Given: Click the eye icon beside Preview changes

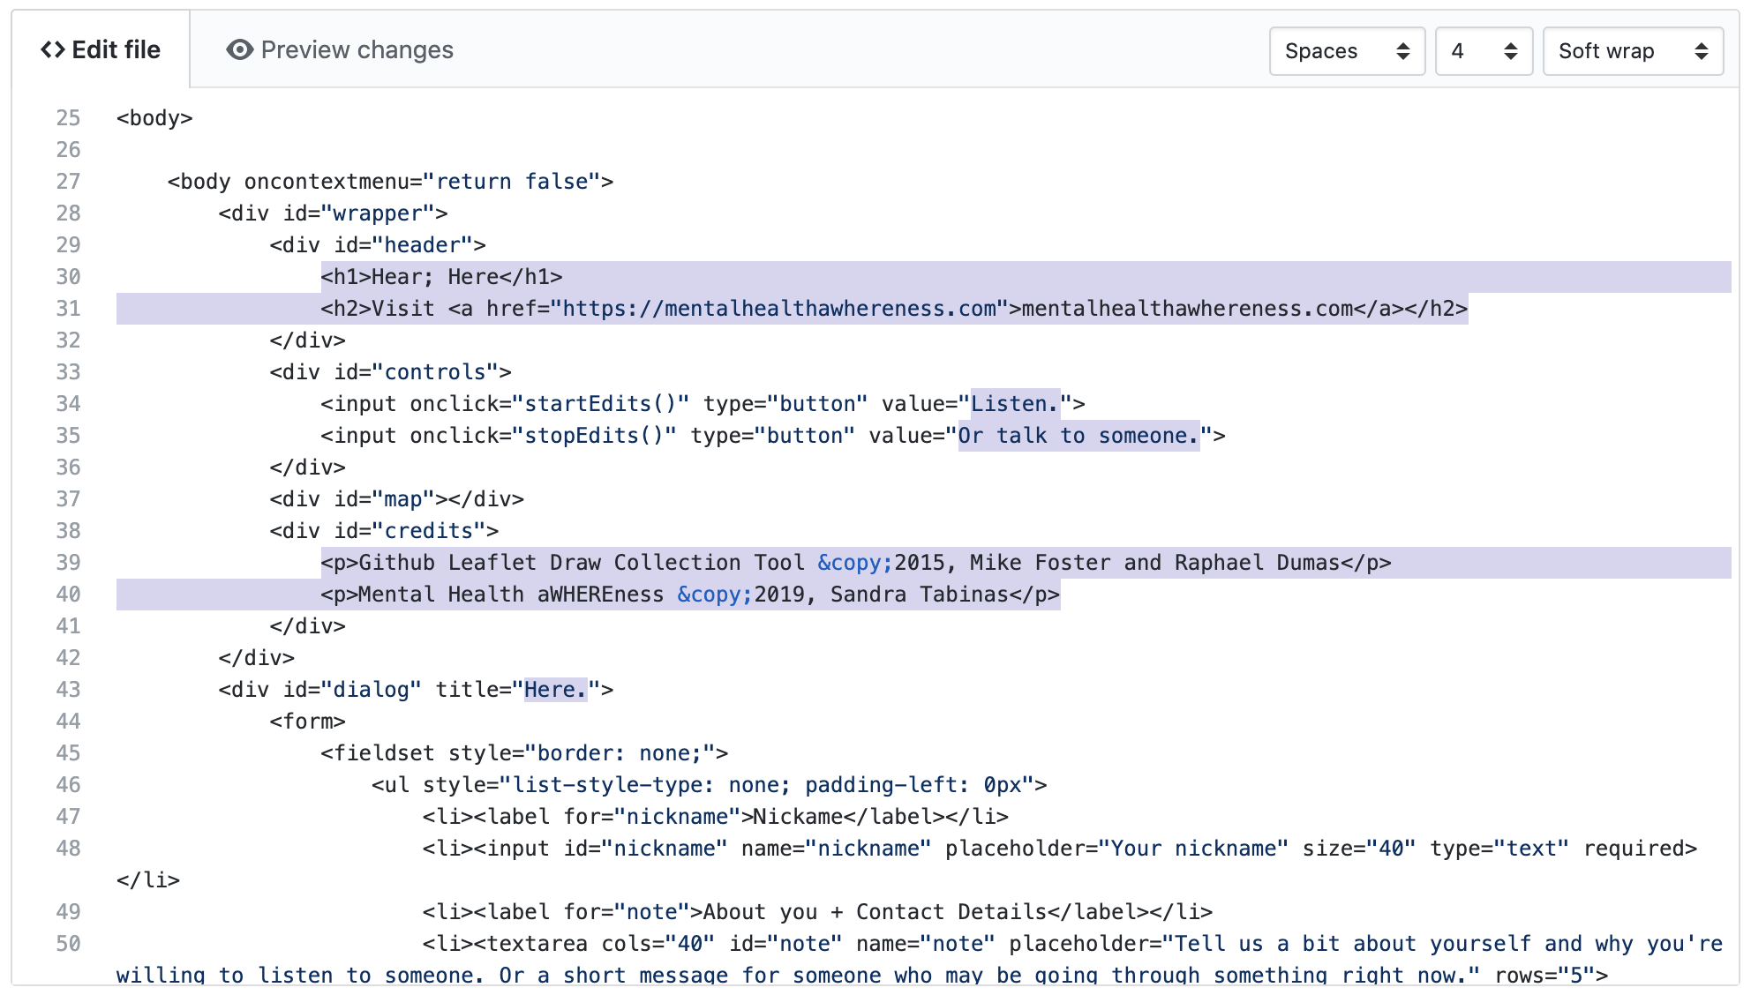Looking at the screenshot, I should pyautogui.click(x=239, y=50).
